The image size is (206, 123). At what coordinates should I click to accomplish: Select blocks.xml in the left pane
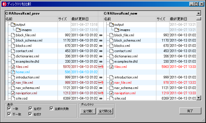point(24,46)
